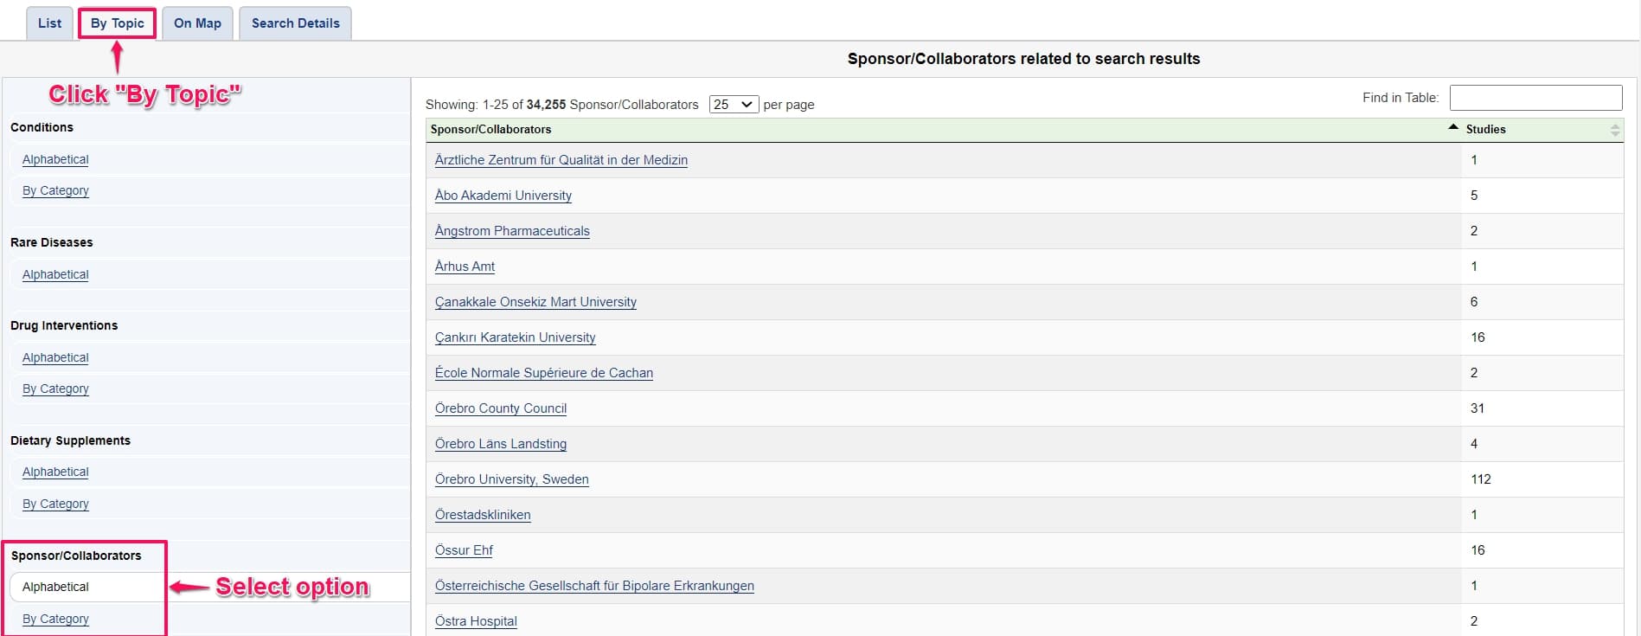Switch to the List tab
This screenshot has width=1641, height=636.
pos(49,23)
